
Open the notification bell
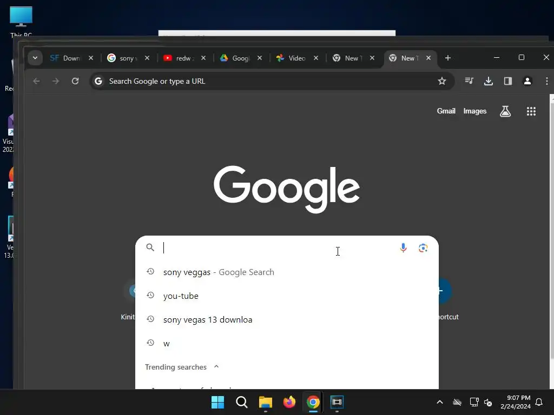539,402
